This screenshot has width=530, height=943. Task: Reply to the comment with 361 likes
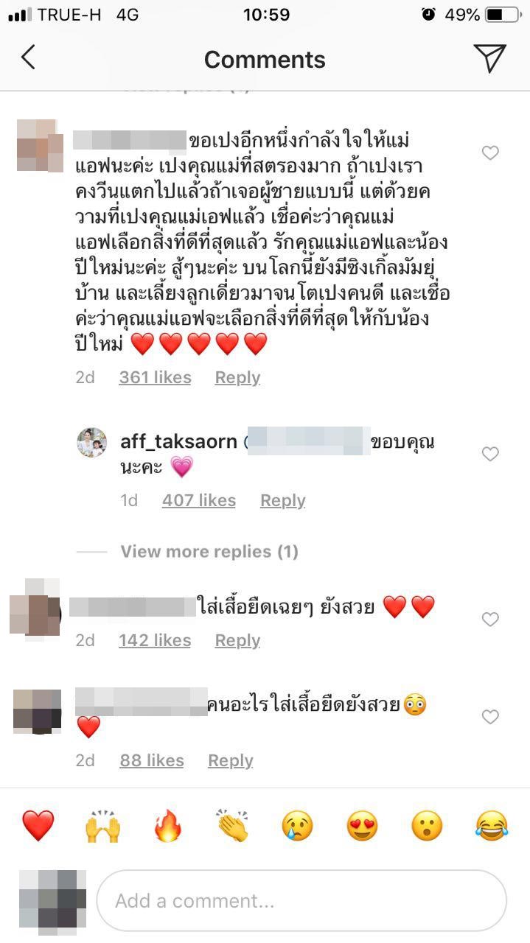(x=237, y=377)
